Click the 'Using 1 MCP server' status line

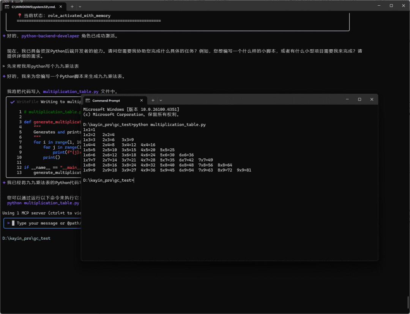point(42,213)
